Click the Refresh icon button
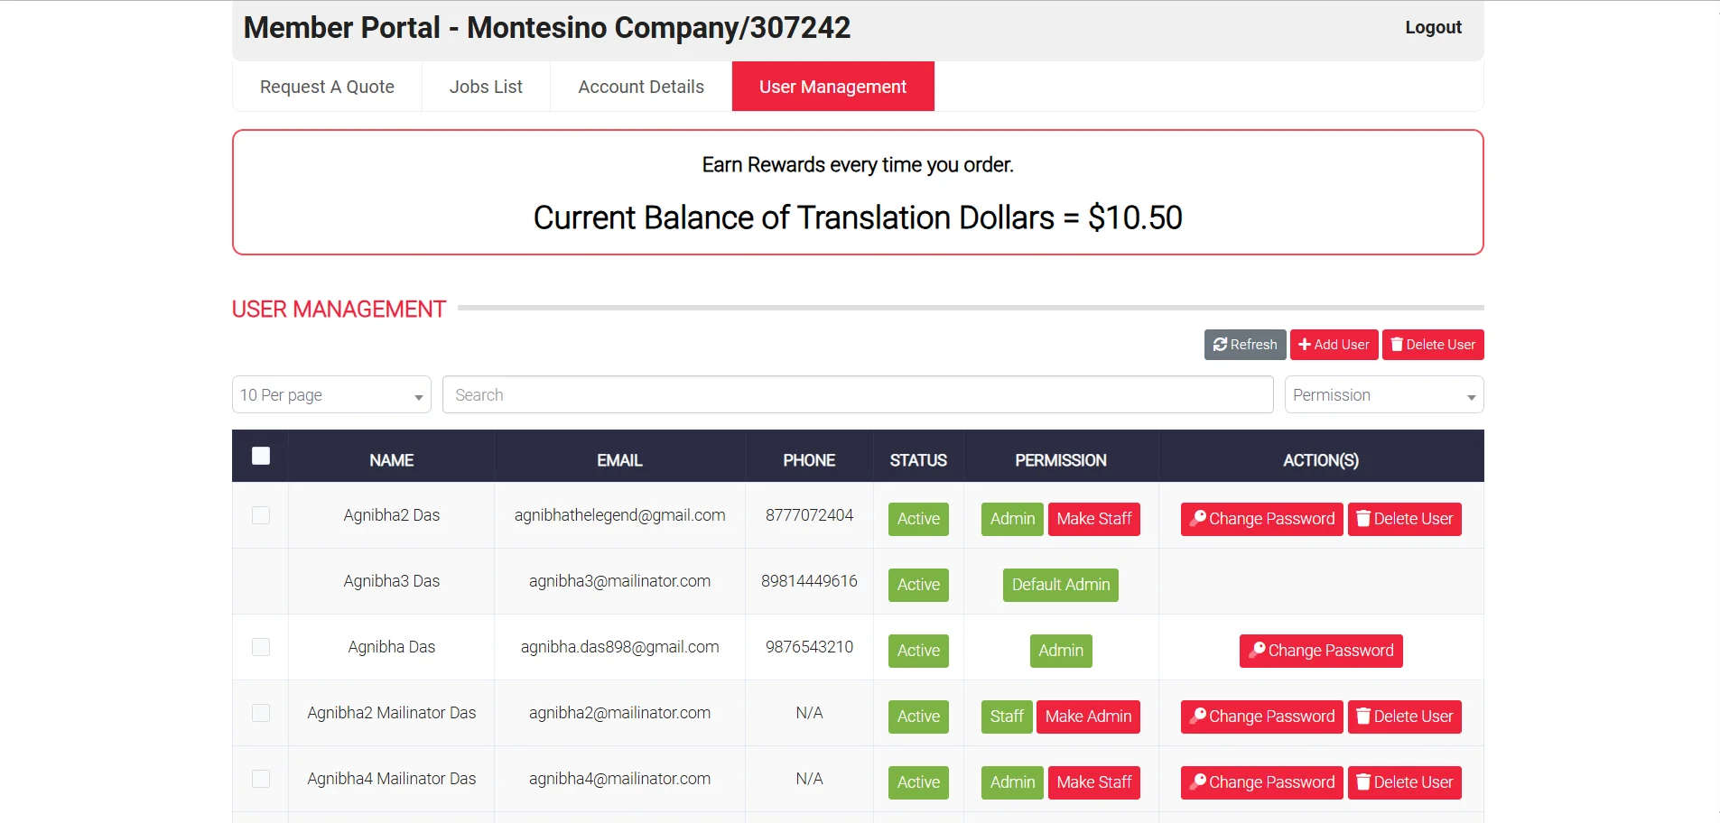Viewport: 1720px width, 823px height. [x=1220, y=345]
